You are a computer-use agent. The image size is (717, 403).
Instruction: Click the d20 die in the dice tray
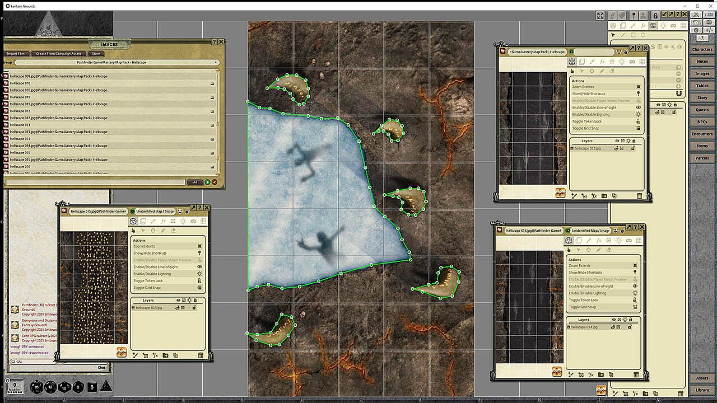click(36, 387)
